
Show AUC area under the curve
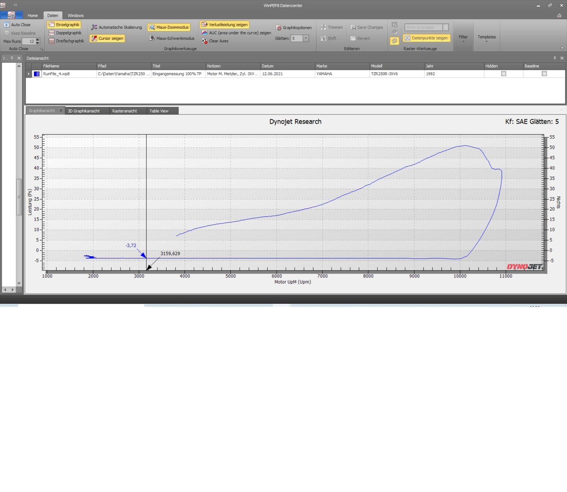click(x=236, y=33)
